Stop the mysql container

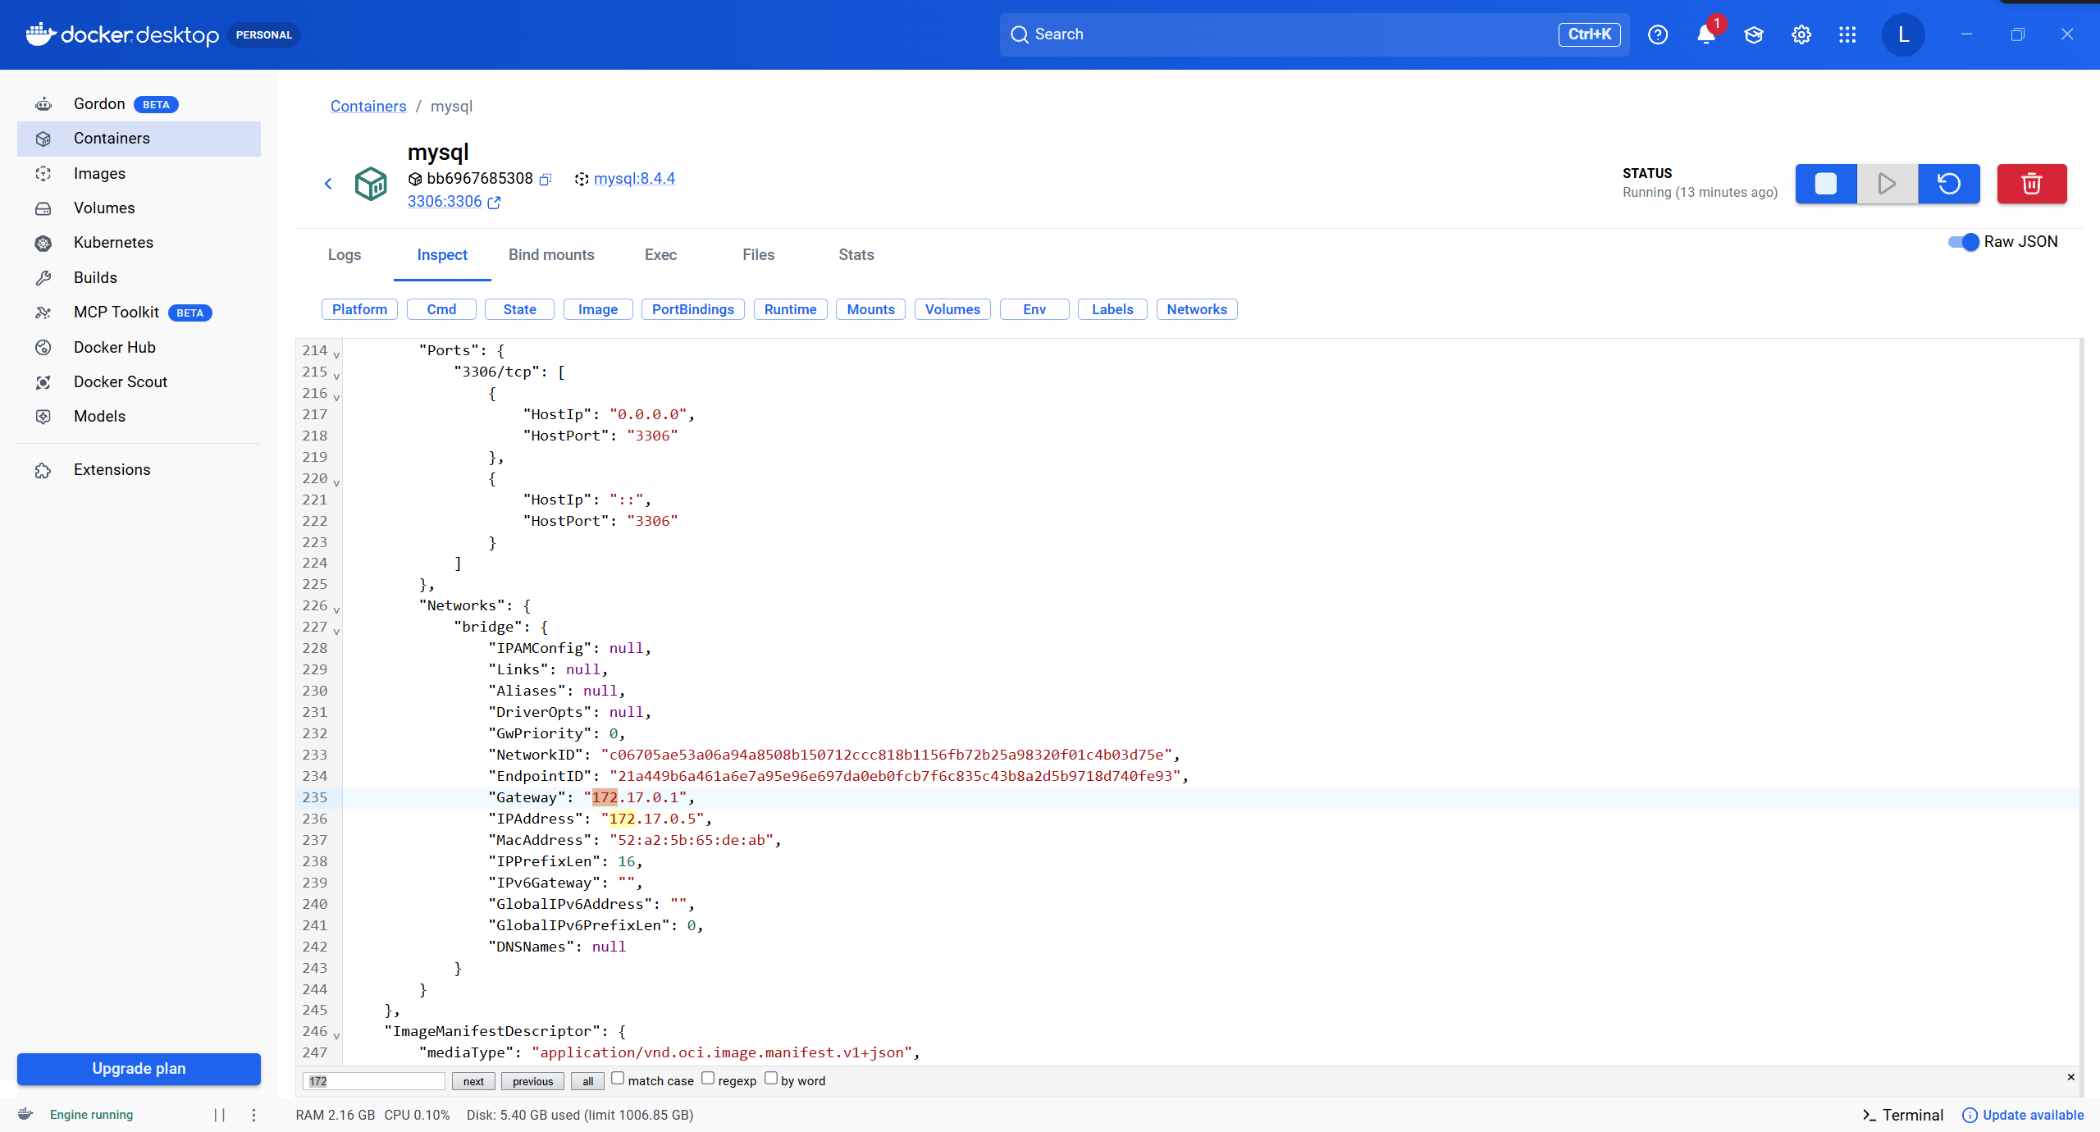coord(1825,184)
